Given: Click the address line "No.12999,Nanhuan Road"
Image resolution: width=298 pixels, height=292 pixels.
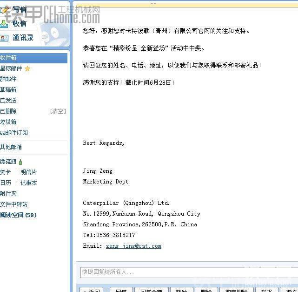Looking at the screenshot, I should [x=118, y=214].
